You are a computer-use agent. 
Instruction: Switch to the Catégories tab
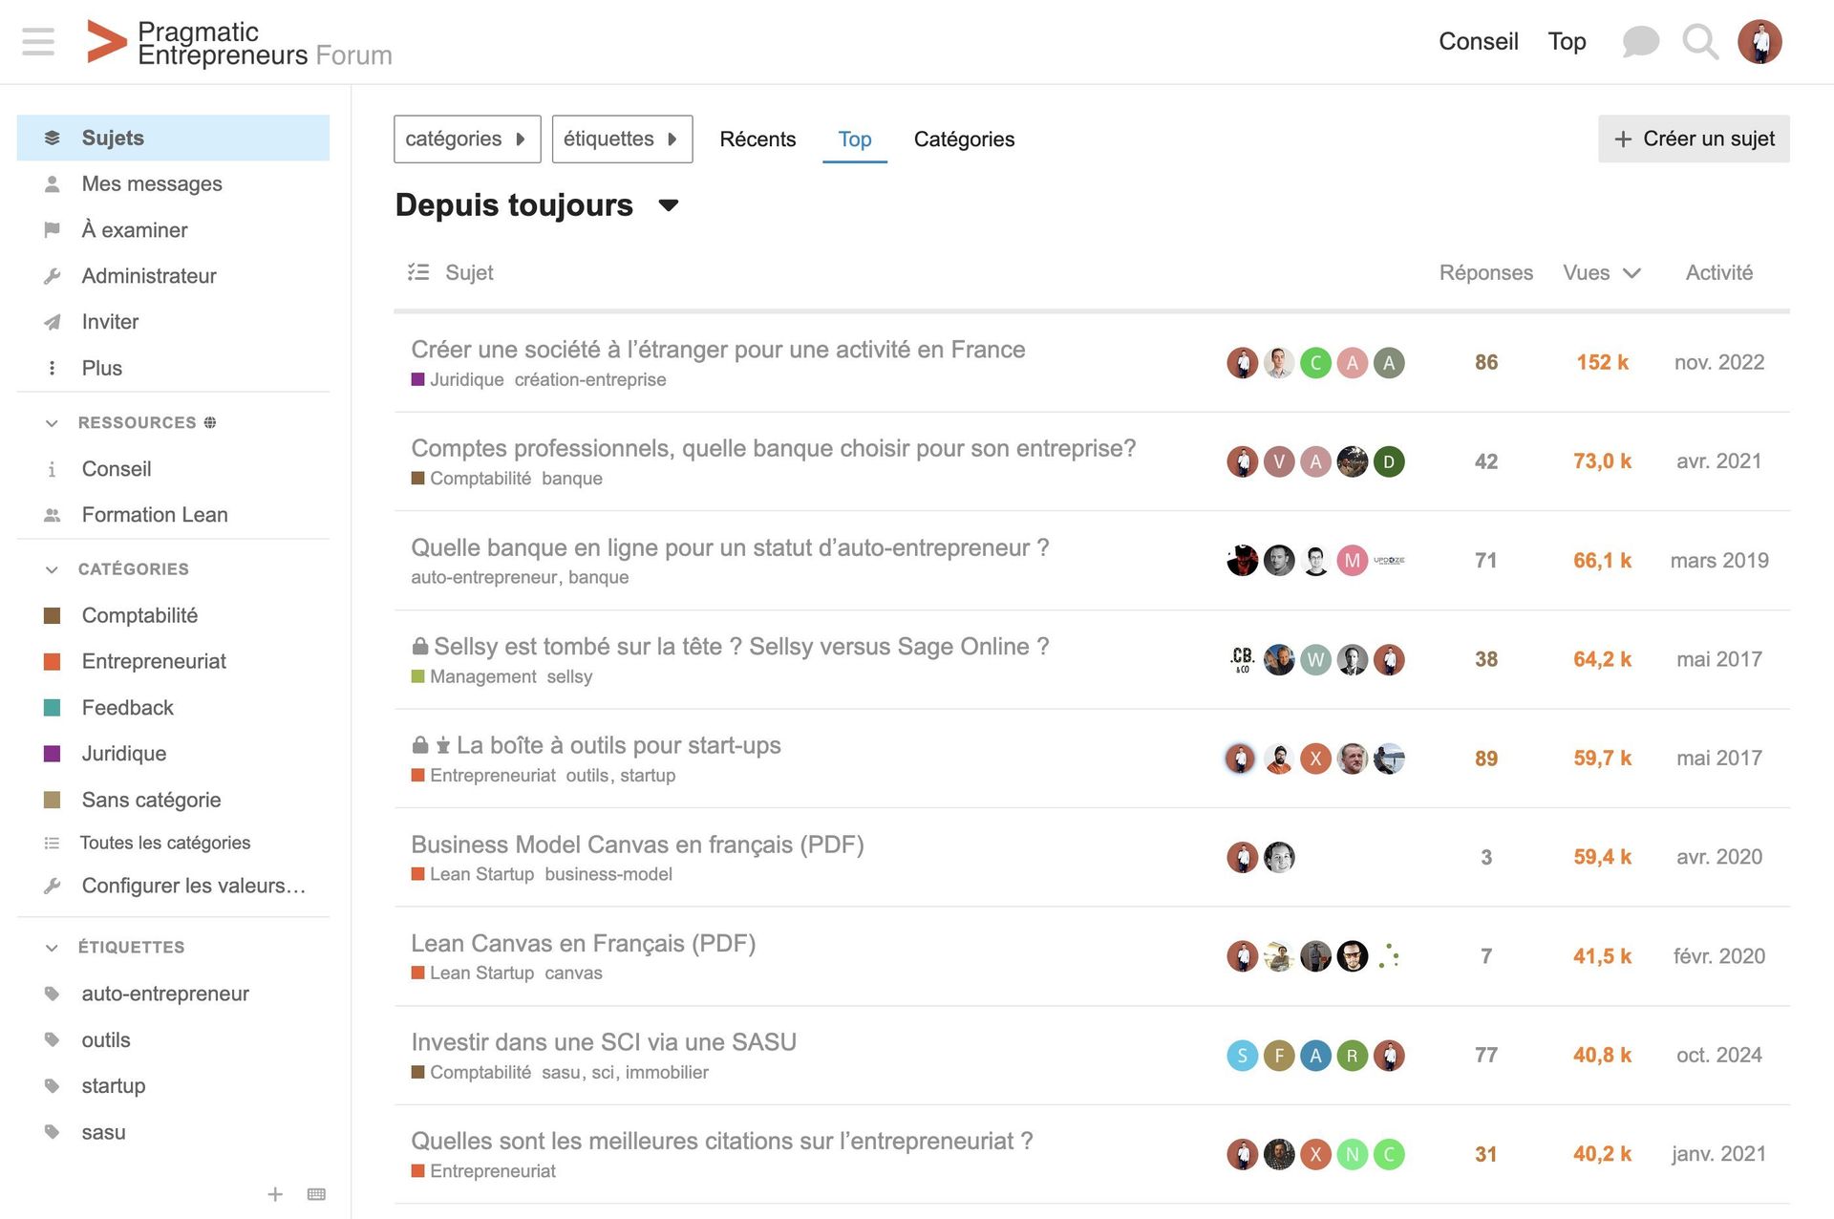click(963, 139)
